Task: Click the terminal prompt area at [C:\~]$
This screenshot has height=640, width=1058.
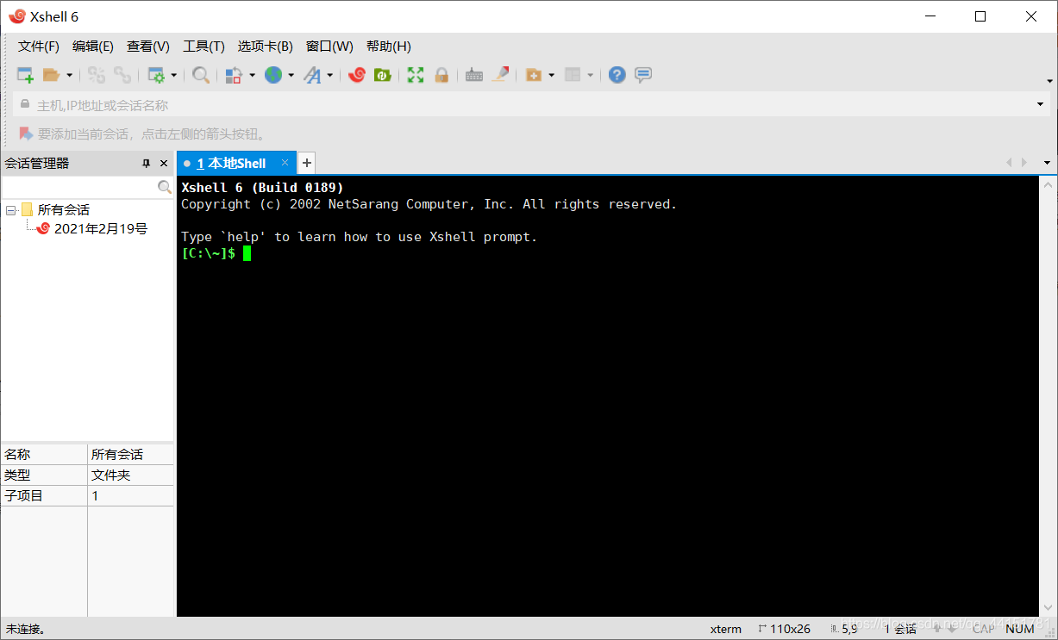Action: [208, 253]
